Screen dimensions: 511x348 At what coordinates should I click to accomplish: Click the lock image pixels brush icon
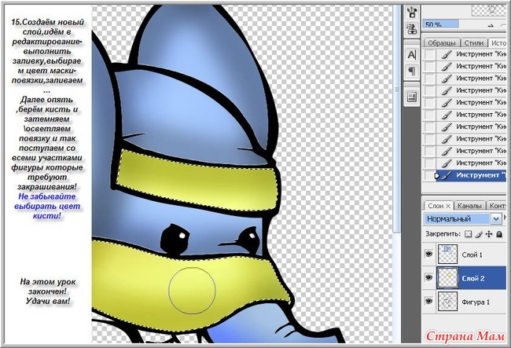pyautogui.click(x=476, y=234)
